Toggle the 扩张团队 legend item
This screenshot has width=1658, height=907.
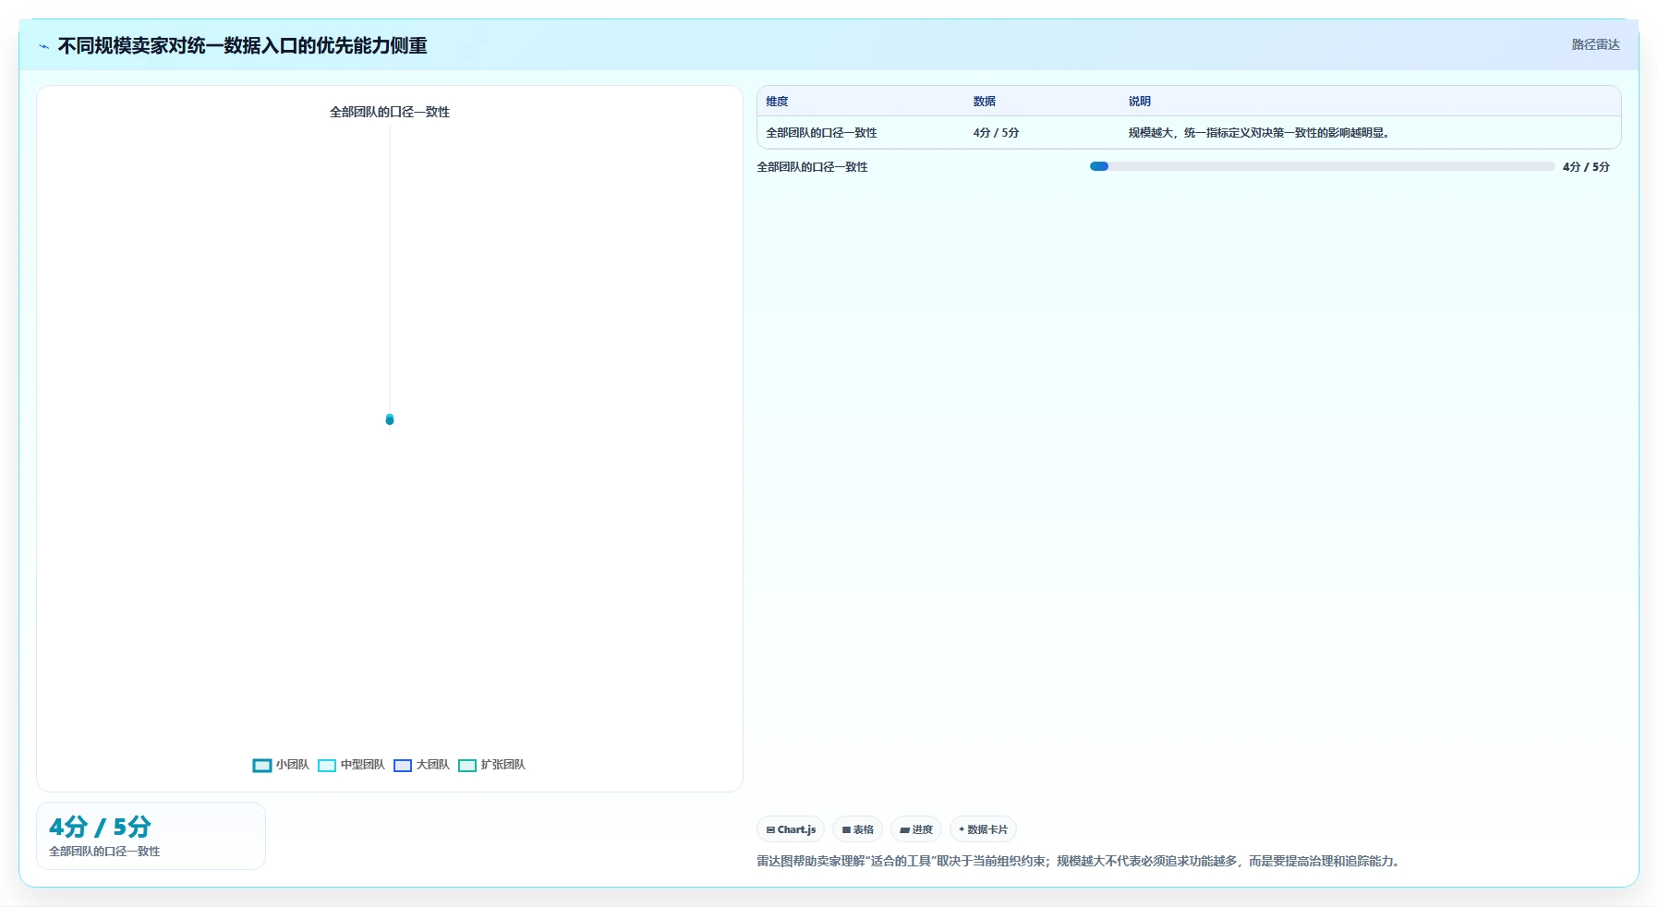coord(491,765)
